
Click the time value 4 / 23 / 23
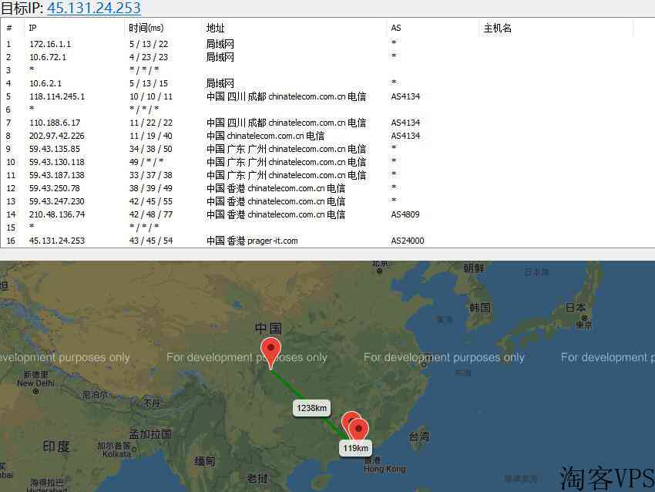pos(149,57)
